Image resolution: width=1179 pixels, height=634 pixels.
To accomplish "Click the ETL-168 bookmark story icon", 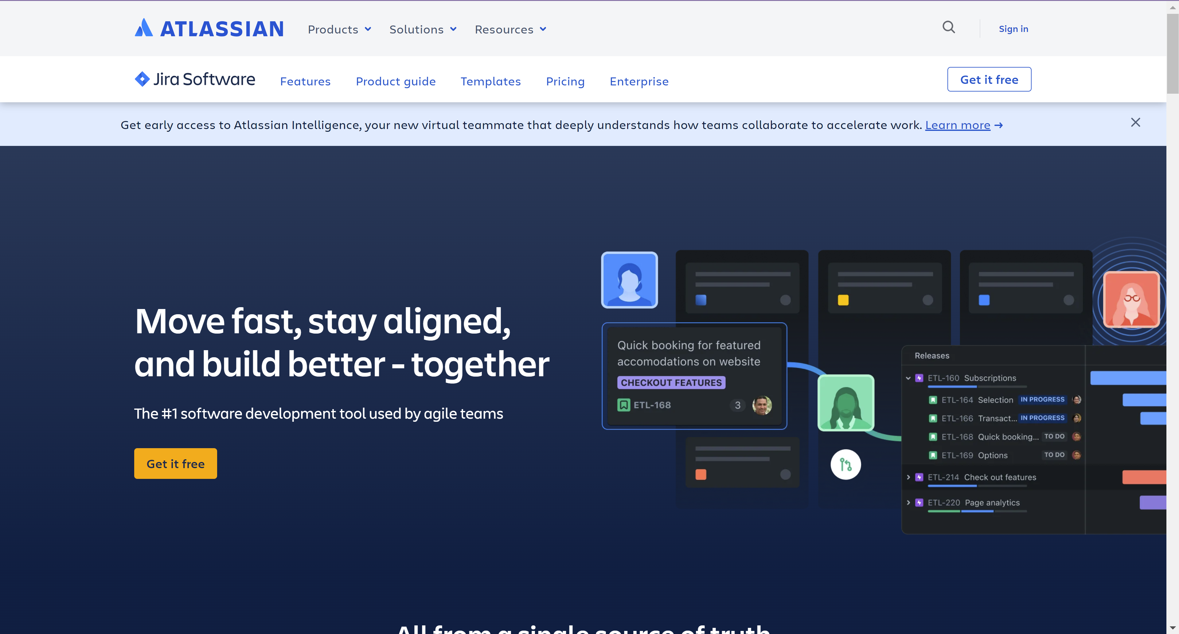I will [623, 405].
